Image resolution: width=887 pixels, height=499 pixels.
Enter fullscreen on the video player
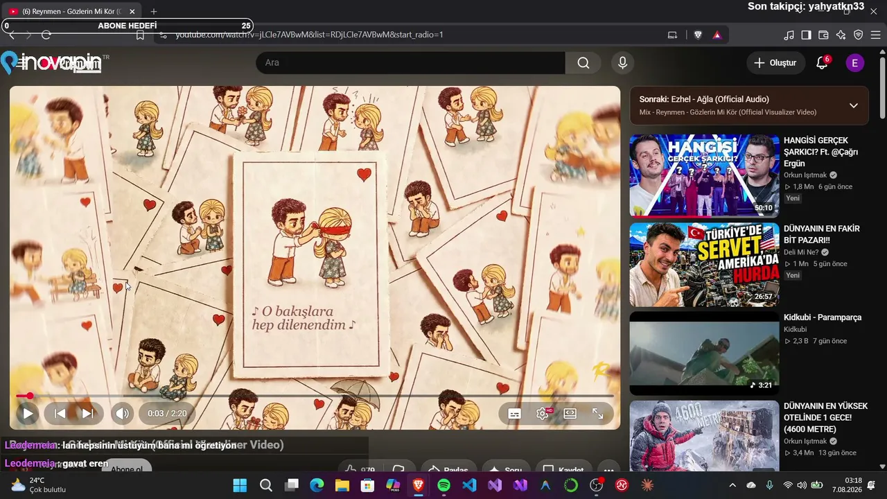(x=597, y=414)
